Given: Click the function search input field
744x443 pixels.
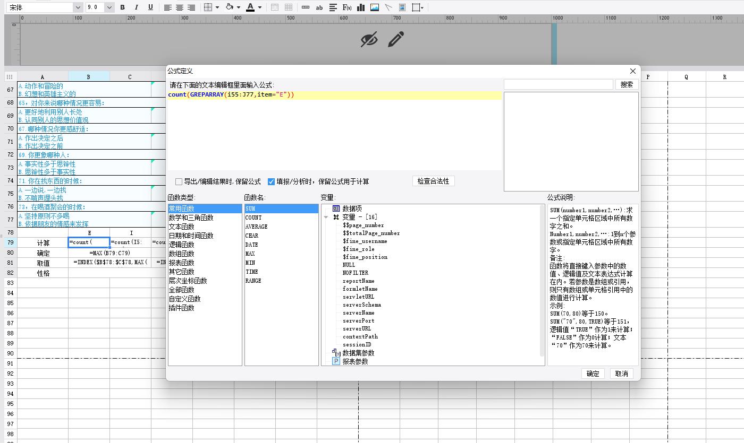Looking at the screenshot, I should point(558,84).
